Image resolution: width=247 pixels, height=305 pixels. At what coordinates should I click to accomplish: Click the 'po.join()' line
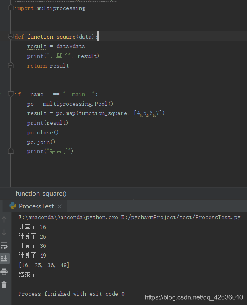click(x=41, y=142)
